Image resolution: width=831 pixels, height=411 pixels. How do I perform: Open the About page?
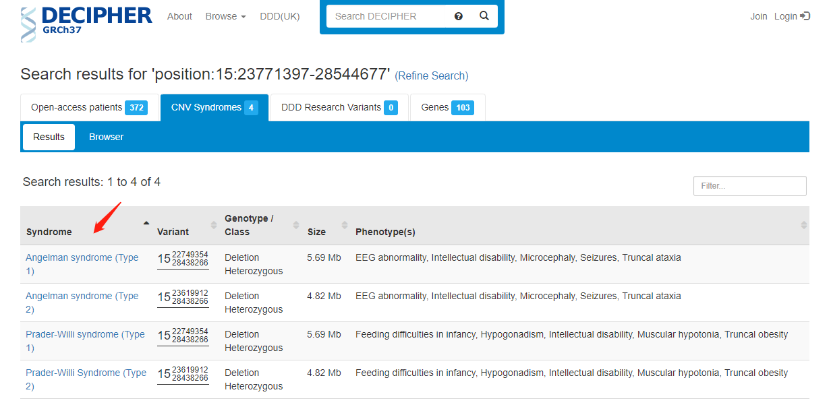(x=179, y=16)
